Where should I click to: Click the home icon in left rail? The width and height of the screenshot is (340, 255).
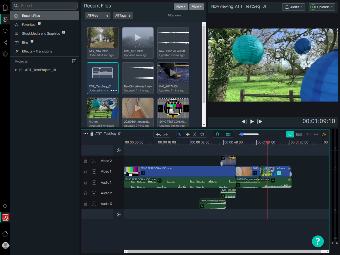point(5,234)
